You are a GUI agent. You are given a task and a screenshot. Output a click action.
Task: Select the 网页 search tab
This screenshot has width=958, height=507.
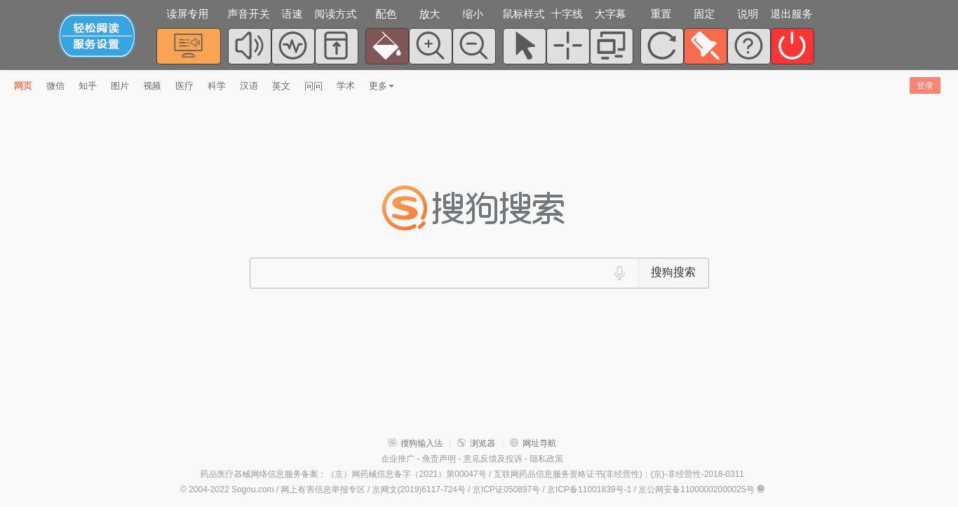23,86
